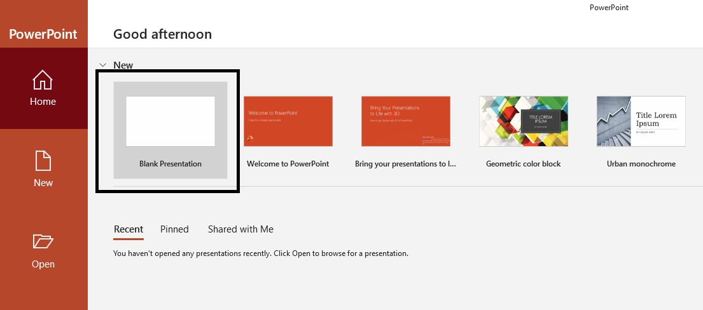Switch to the Pinned tab
The width and height of the screenshot is (703, 310).
(174, 229)
